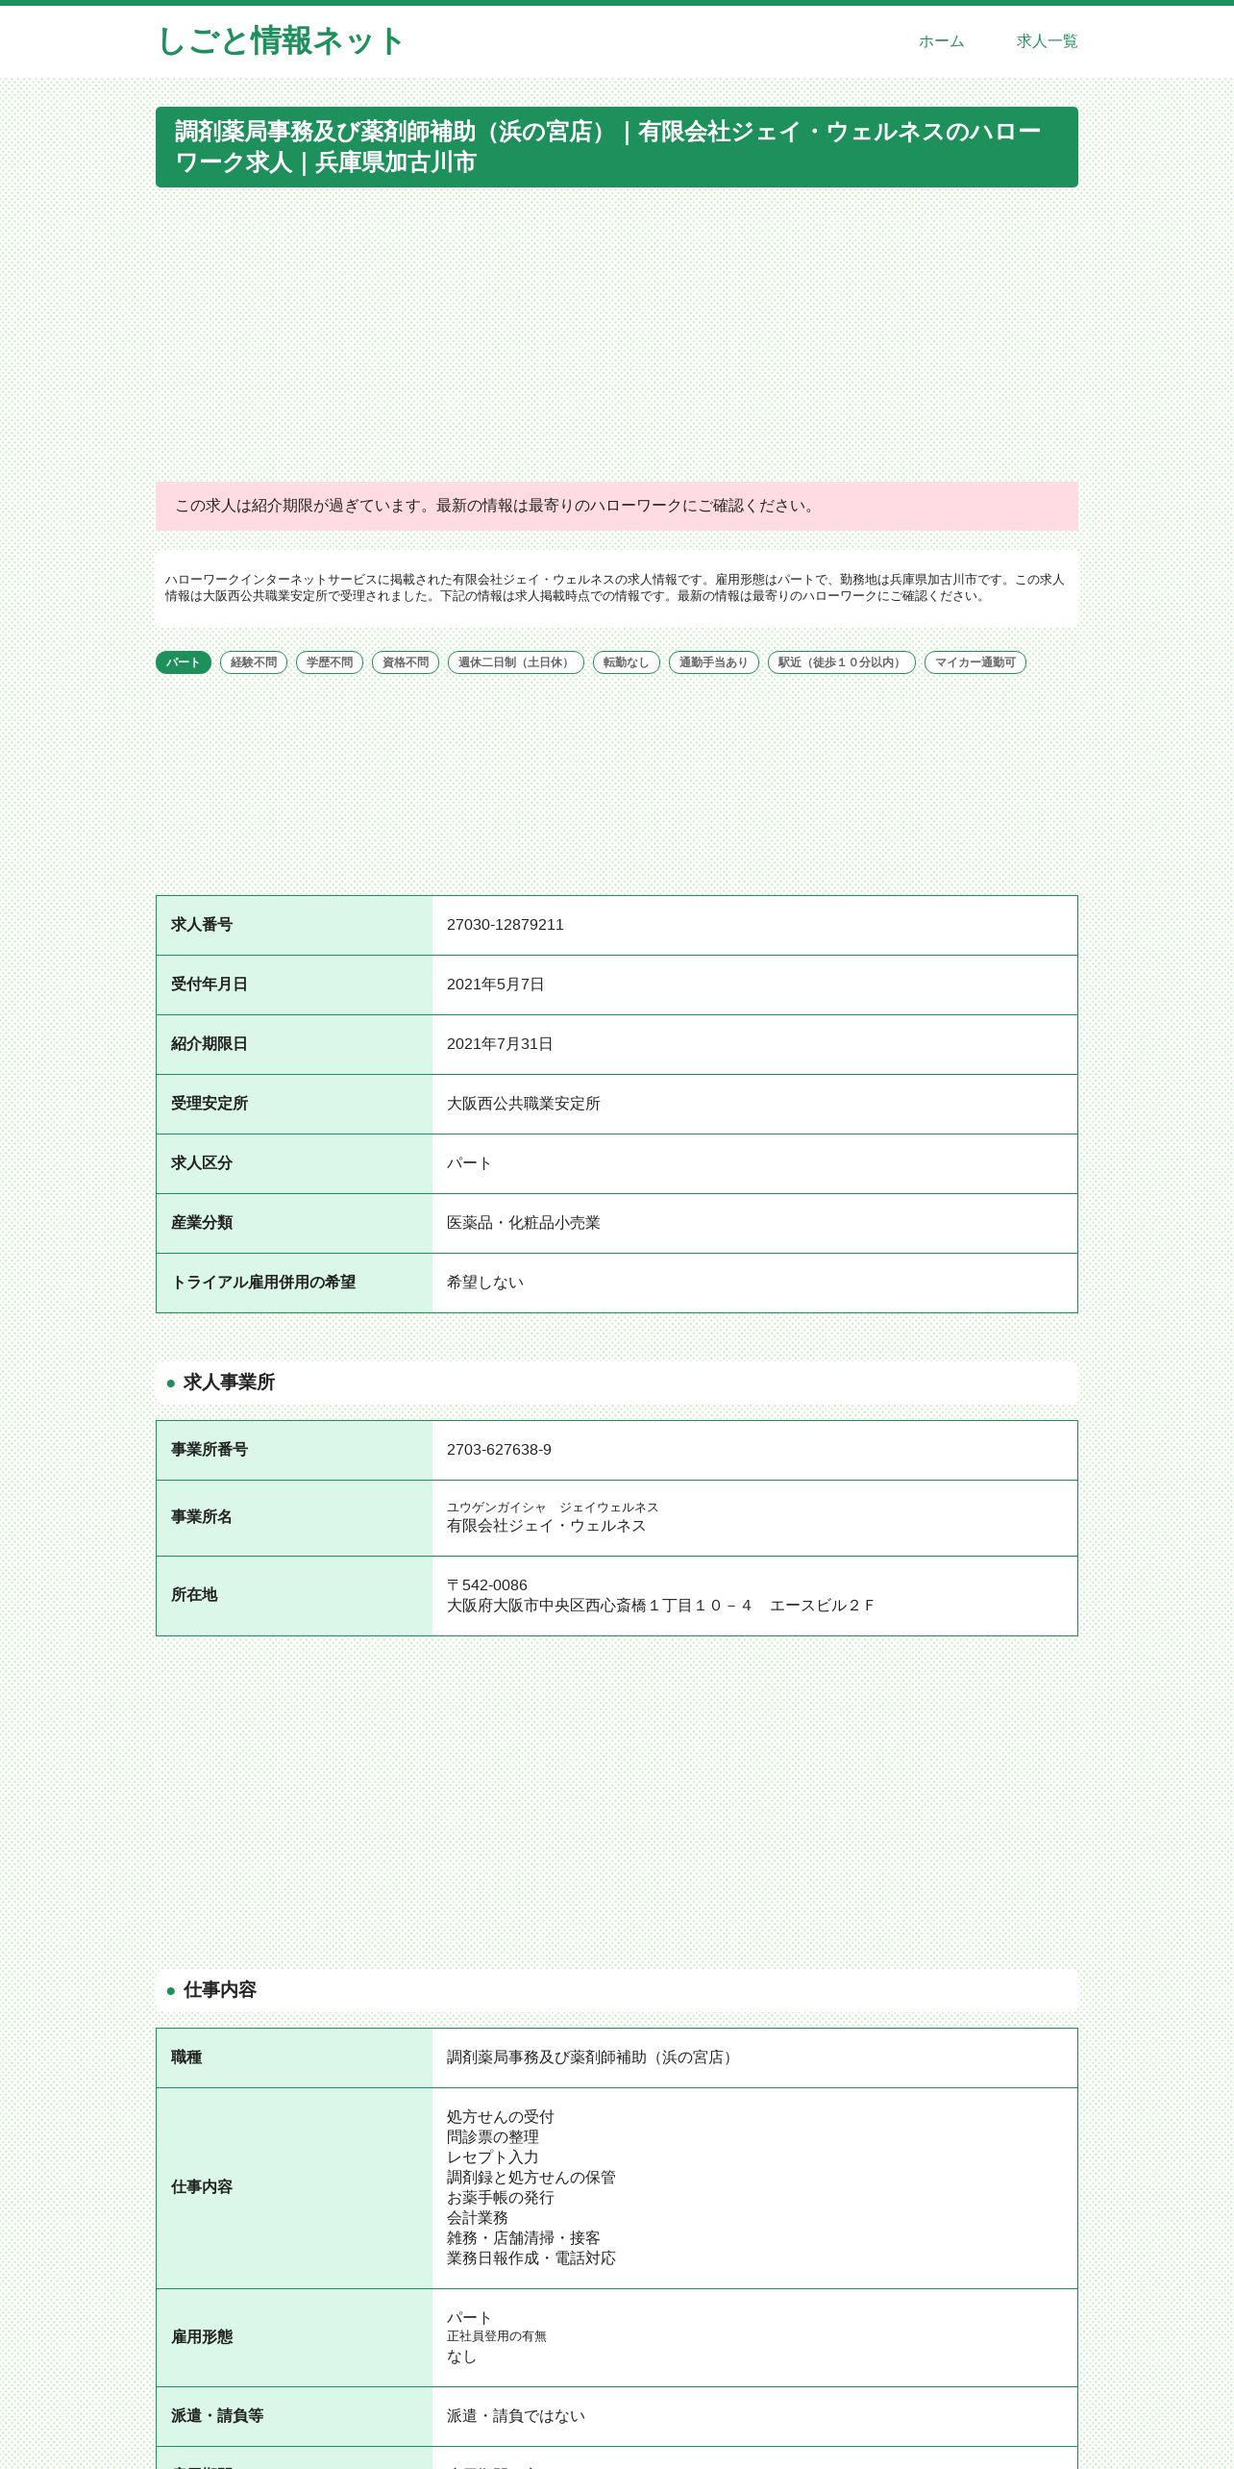Select the 経験不問 tag

tap(254, 662)
